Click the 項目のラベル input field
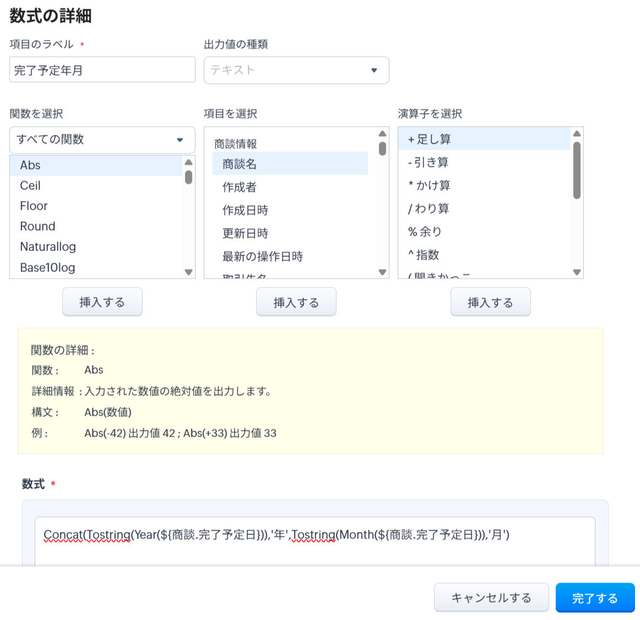Image resolution: width=640 pixels, height=620 pixels. tap(102, 70)
